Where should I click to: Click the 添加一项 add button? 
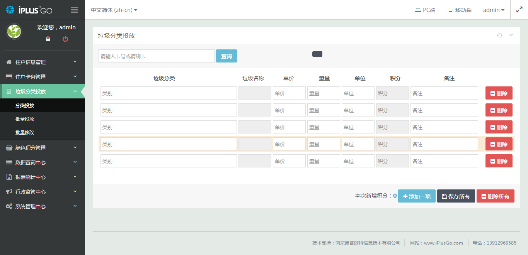pos(417,196)
